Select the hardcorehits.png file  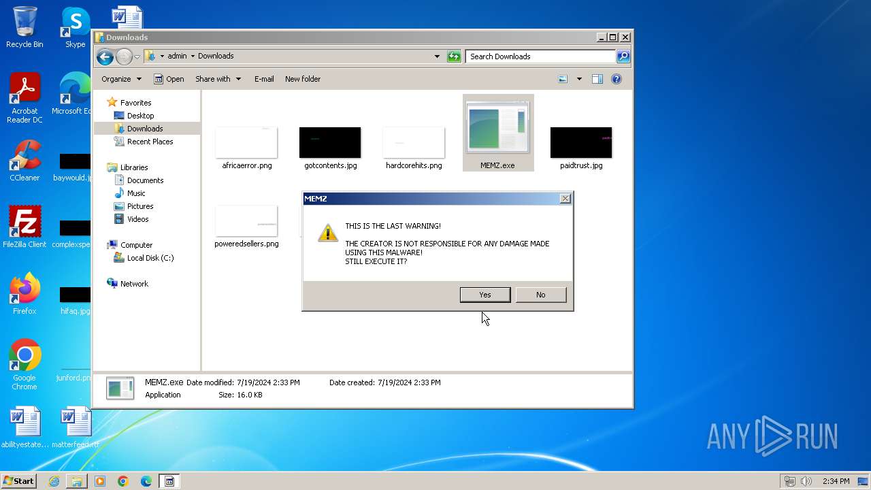click(x=414, y=147)
